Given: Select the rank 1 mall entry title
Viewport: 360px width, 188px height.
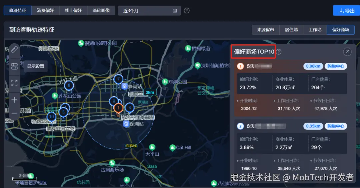Looking at the screenshot, I should (259, 66).
